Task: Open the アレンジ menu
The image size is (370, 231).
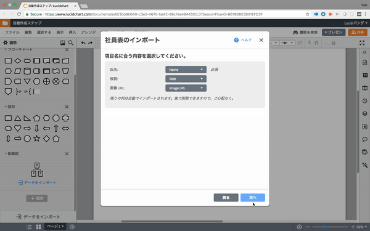Action: (x=88, y=32)
